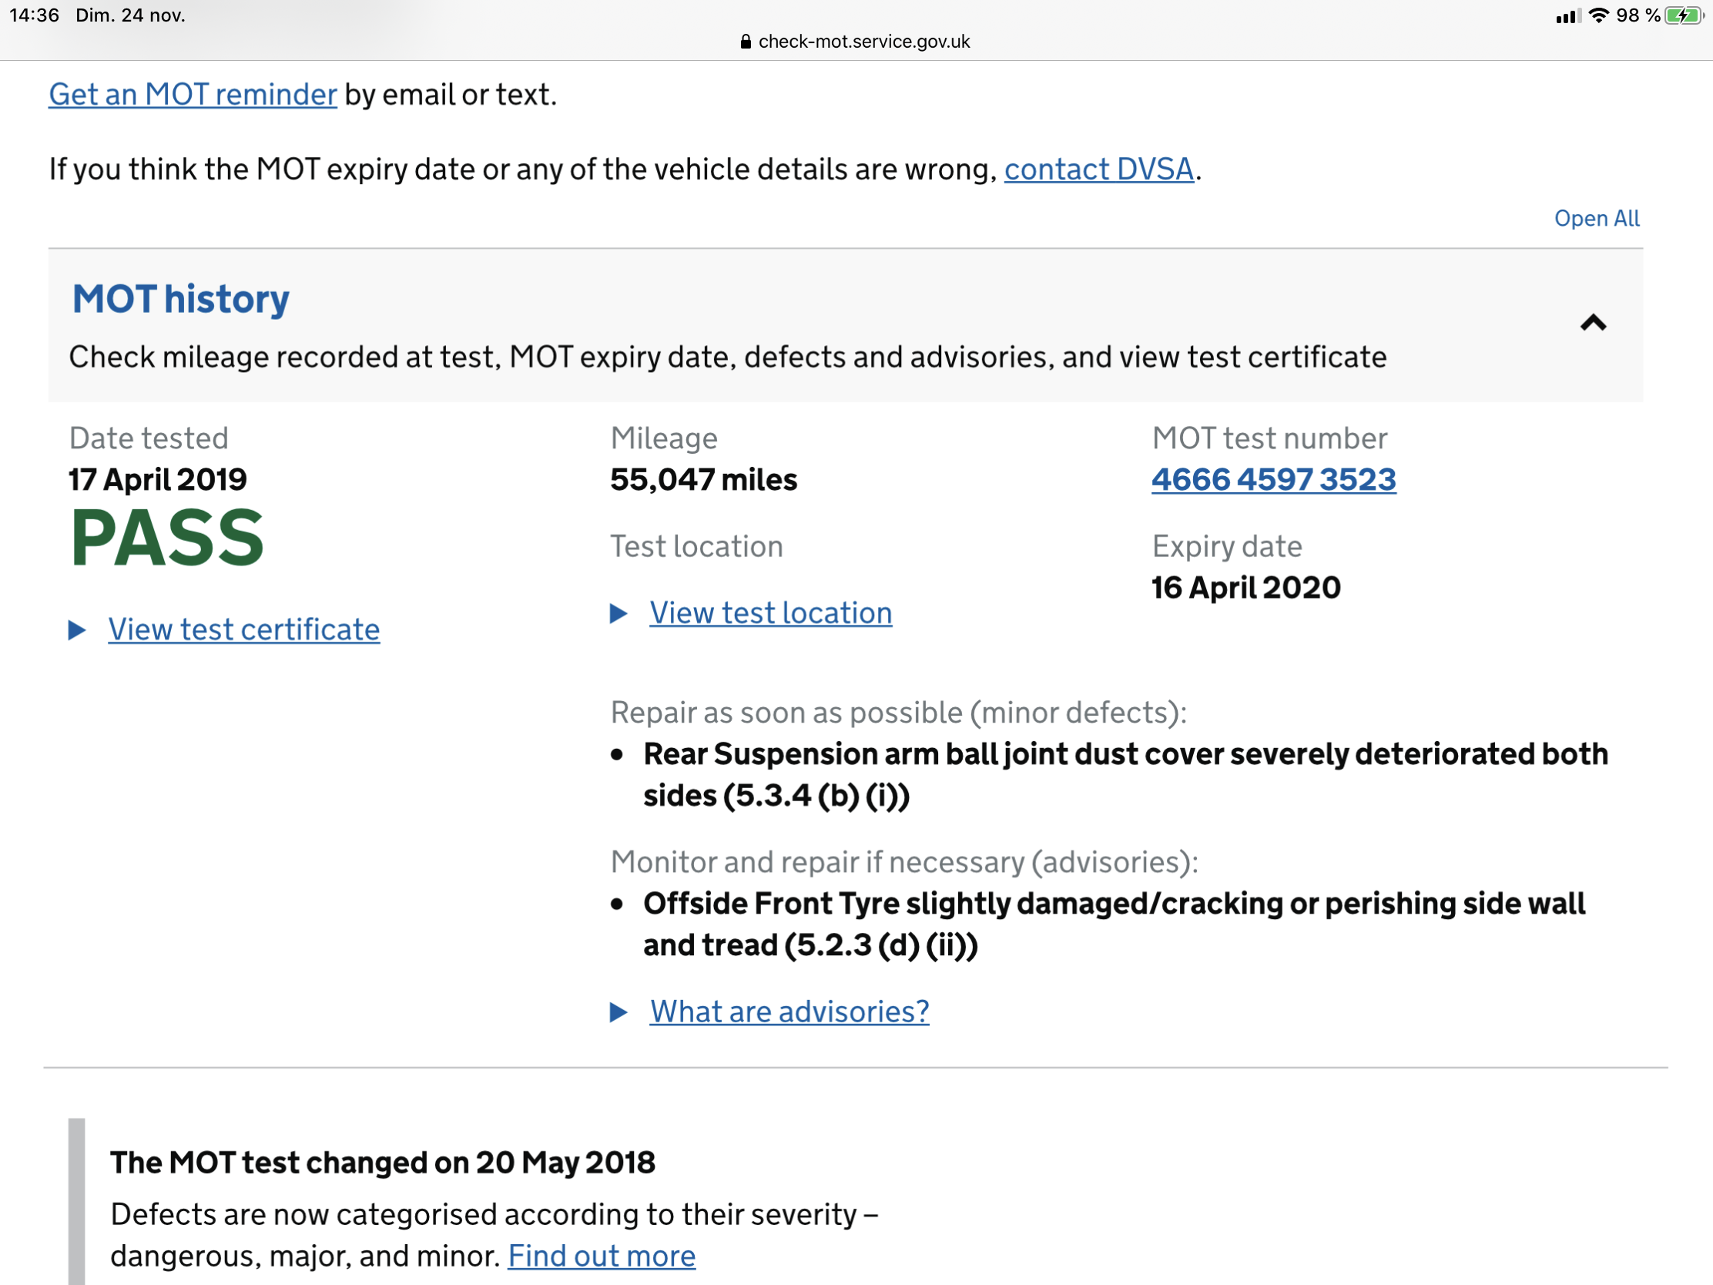Tap the check-mot.service.gov.uk address field
This screenshot has width=1713, height=1285.
[863, 42]
